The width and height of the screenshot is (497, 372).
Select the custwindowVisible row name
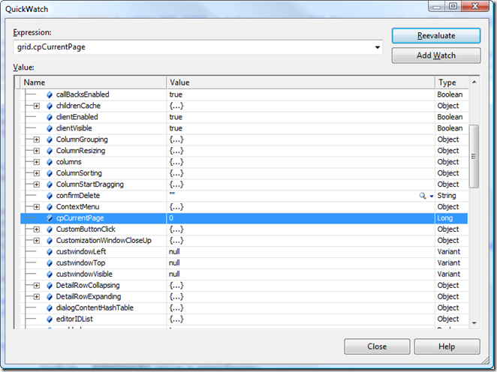(84, 274)
